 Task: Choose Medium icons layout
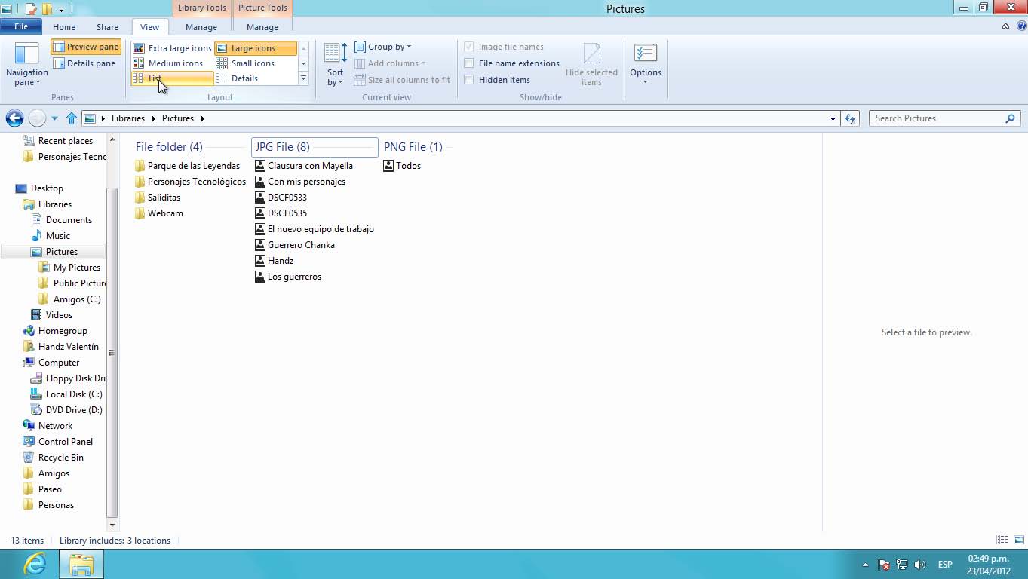(174, 63)
